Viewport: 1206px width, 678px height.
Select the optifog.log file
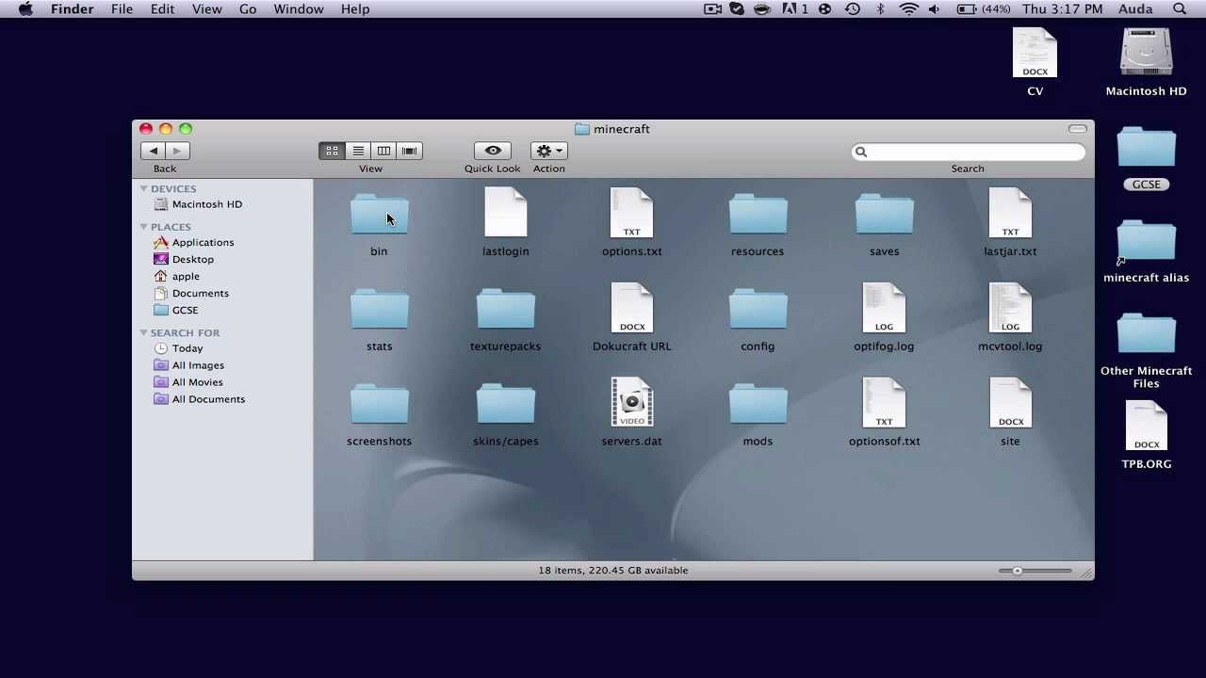pos(884,308)
